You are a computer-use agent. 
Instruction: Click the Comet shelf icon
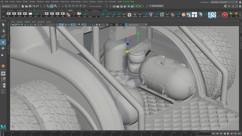(119, 15)
